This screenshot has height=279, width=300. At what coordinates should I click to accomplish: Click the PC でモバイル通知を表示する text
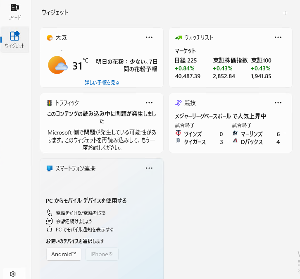click(85, 230)
